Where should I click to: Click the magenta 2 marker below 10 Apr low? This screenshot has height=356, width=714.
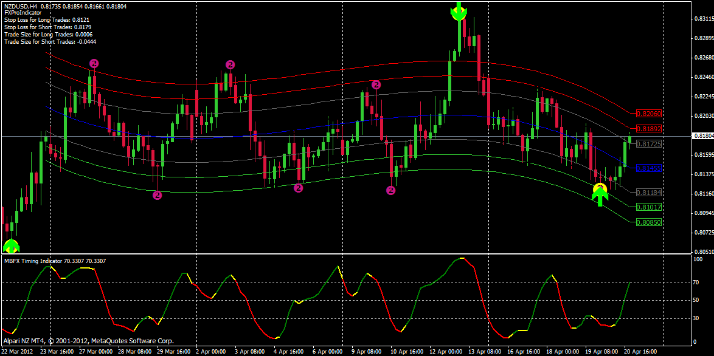click(390, 191)
